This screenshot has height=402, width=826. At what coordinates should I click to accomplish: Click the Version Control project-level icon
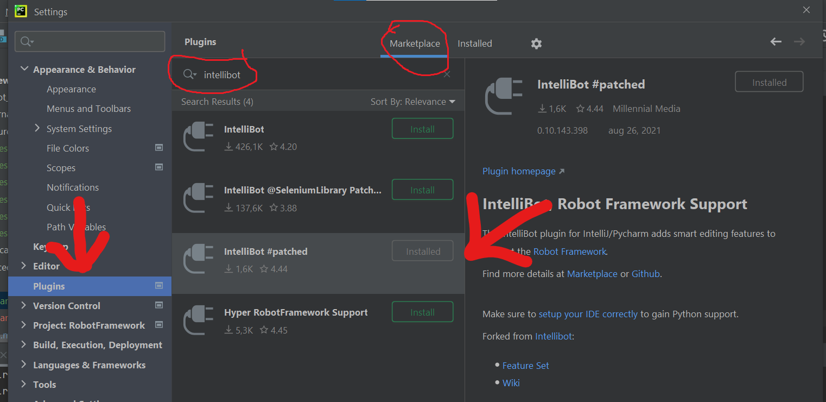(x=159, y=305)
